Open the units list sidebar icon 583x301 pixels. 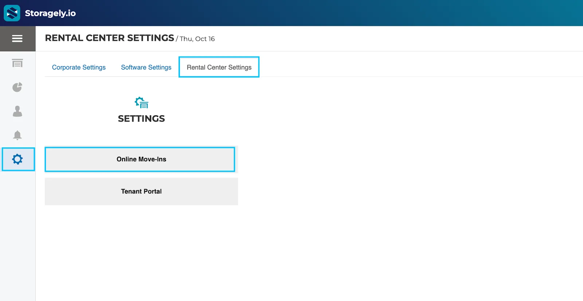pos(17,63)
